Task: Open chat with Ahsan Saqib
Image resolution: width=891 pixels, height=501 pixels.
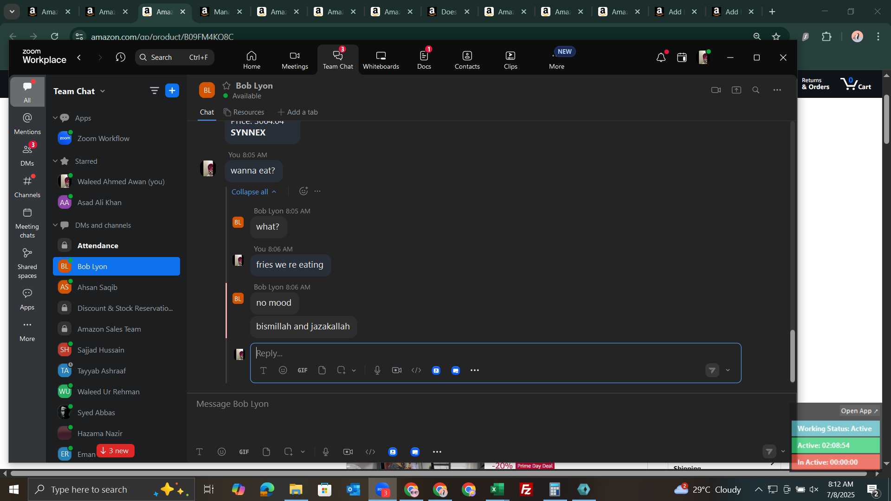Action: (x=116, y=287)
